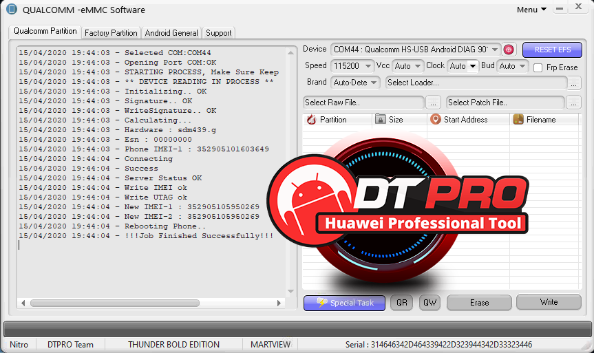Expand the Speed 115200 dropdown
The image size is (594, 353).
(368, 66)
